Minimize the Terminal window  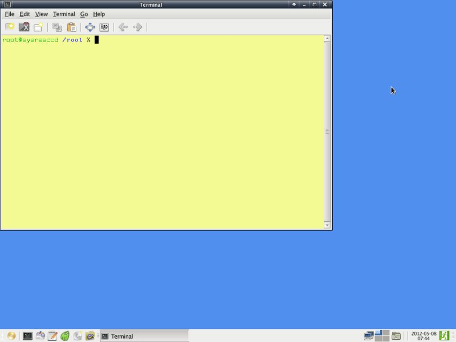[x=304, y=5]
